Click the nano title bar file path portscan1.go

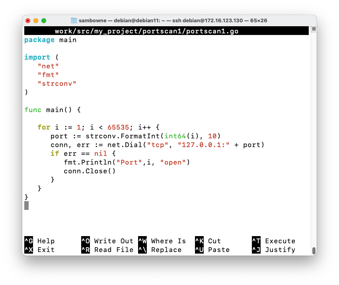146,31
